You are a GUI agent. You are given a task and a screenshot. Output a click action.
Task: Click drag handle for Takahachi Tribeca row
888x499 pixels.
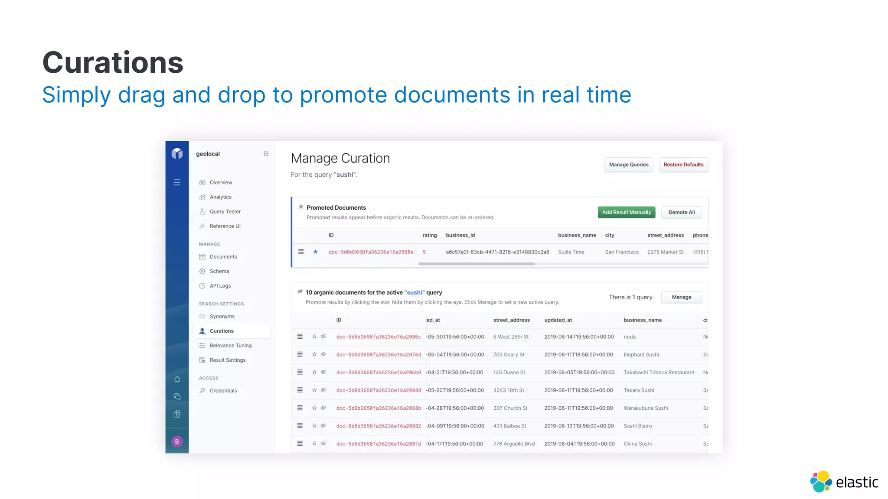[x=300, y=372]
